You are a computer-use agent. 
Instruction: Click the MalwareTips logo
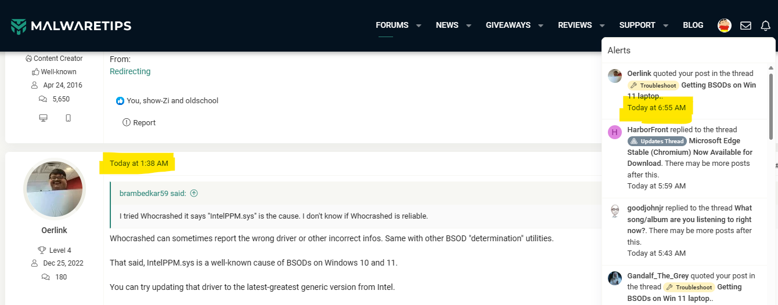(71, 26)
